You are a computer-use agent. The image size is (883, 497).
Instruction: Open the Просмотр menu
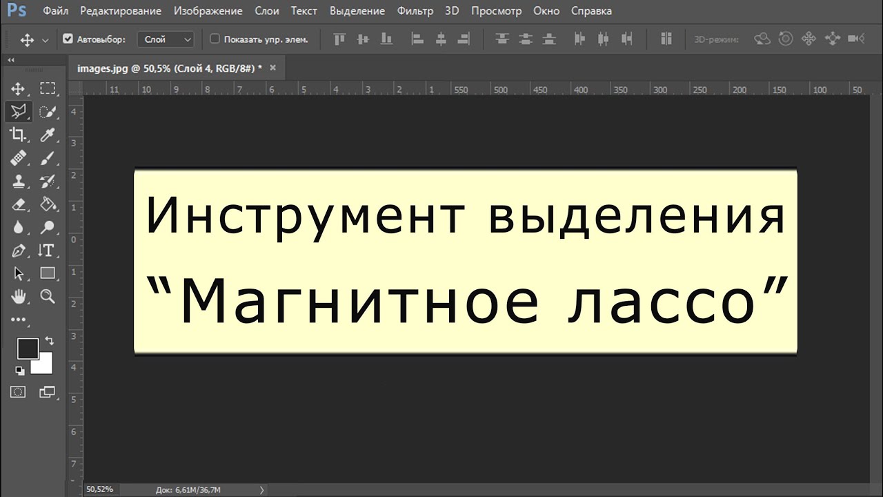pyautogui.click(x=497, y=11)
